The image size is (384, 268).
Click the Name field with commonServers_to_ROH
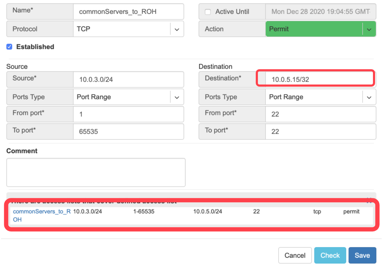pos(128,12)
